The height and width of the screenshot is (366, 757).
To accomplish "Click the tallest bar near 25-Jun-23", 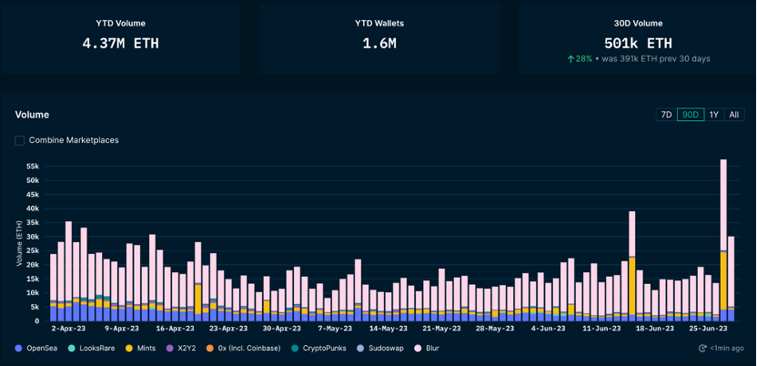I will pyautogui.click(x=723, y=240).
